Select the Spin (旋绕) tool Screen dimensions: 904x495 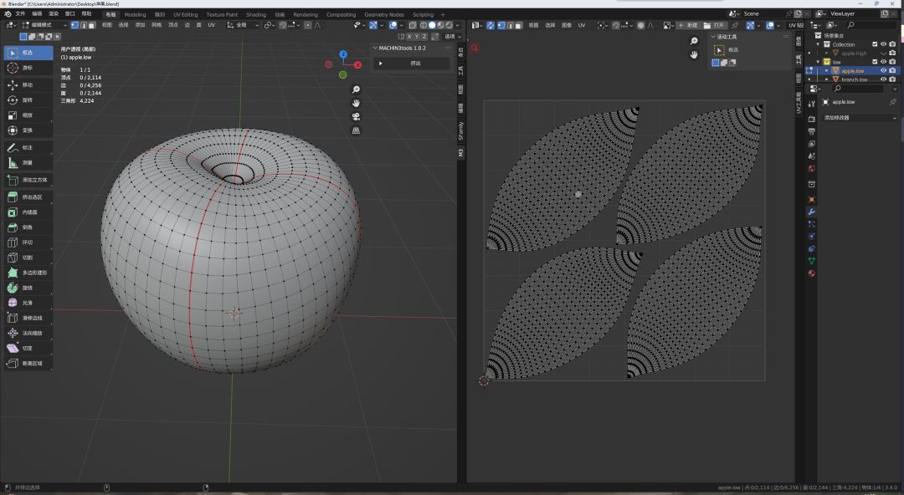28,288
